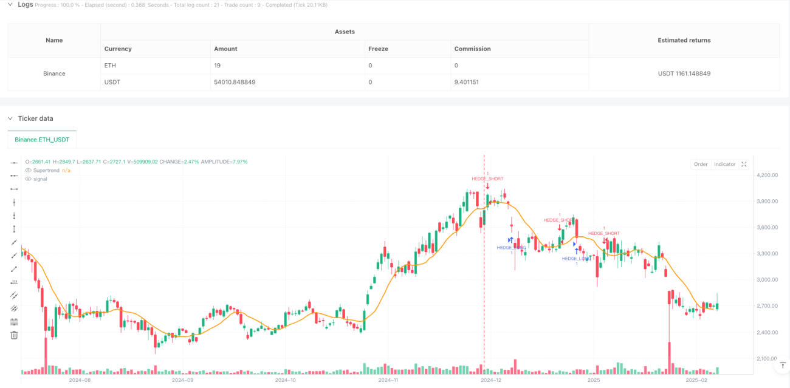Enter fullscreen chart mode
This screenshot has height=388, width=790.
click(744, 164)
